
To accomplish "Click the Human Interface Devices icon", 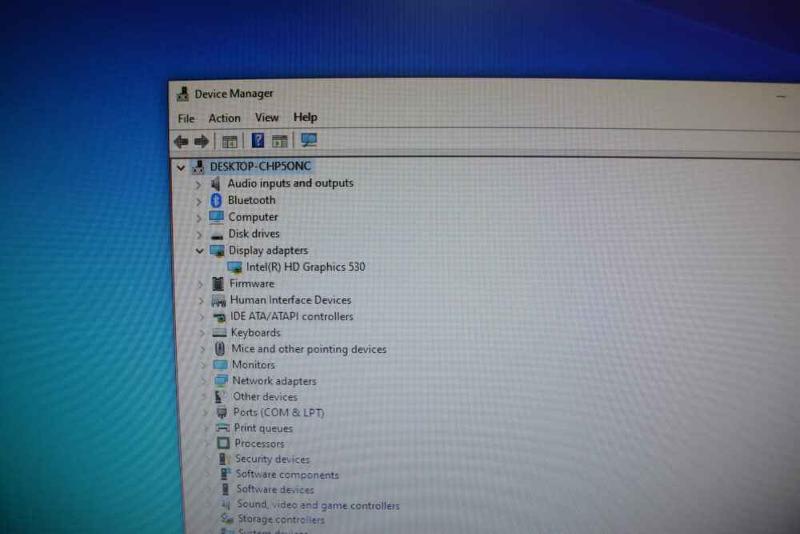I will [218, 301].
